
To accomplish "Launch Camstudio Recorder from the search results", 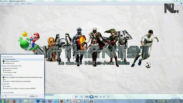I will (x=23, y=59).
